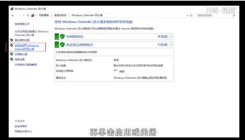Click green shield icon for 专用网络(R)
This screenshot has height=140, width=245.
pos(62,37)
